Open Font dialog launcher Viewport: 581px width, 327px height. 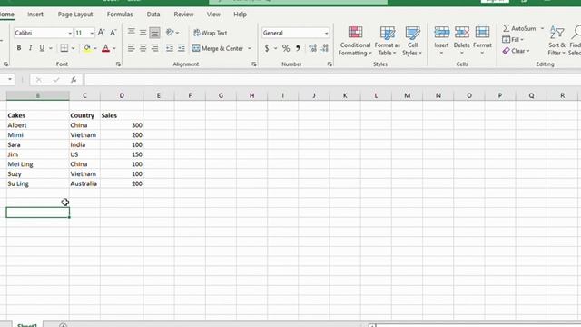point(118,64)
